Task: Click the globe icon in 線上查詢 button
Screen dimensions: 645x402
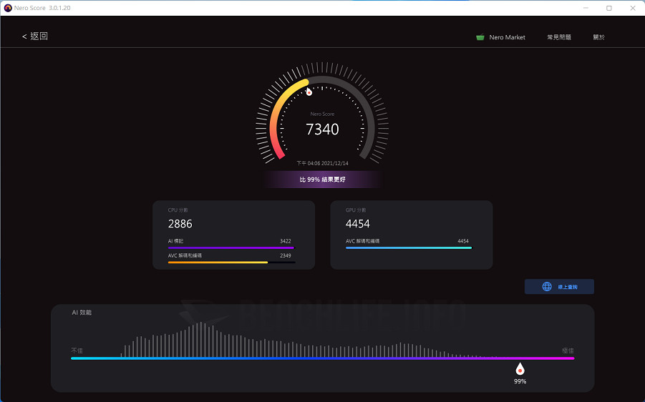Action: click(x=547, y=287)
